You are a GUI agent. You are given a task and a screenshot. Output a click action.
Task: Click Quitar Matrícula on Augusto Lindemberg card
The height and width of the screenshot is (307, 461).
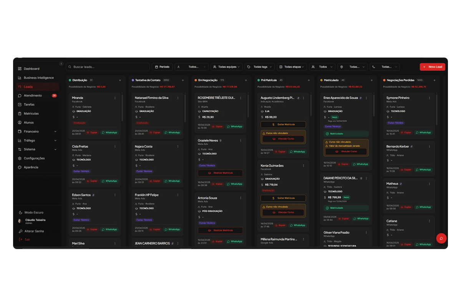pos(283,124)
